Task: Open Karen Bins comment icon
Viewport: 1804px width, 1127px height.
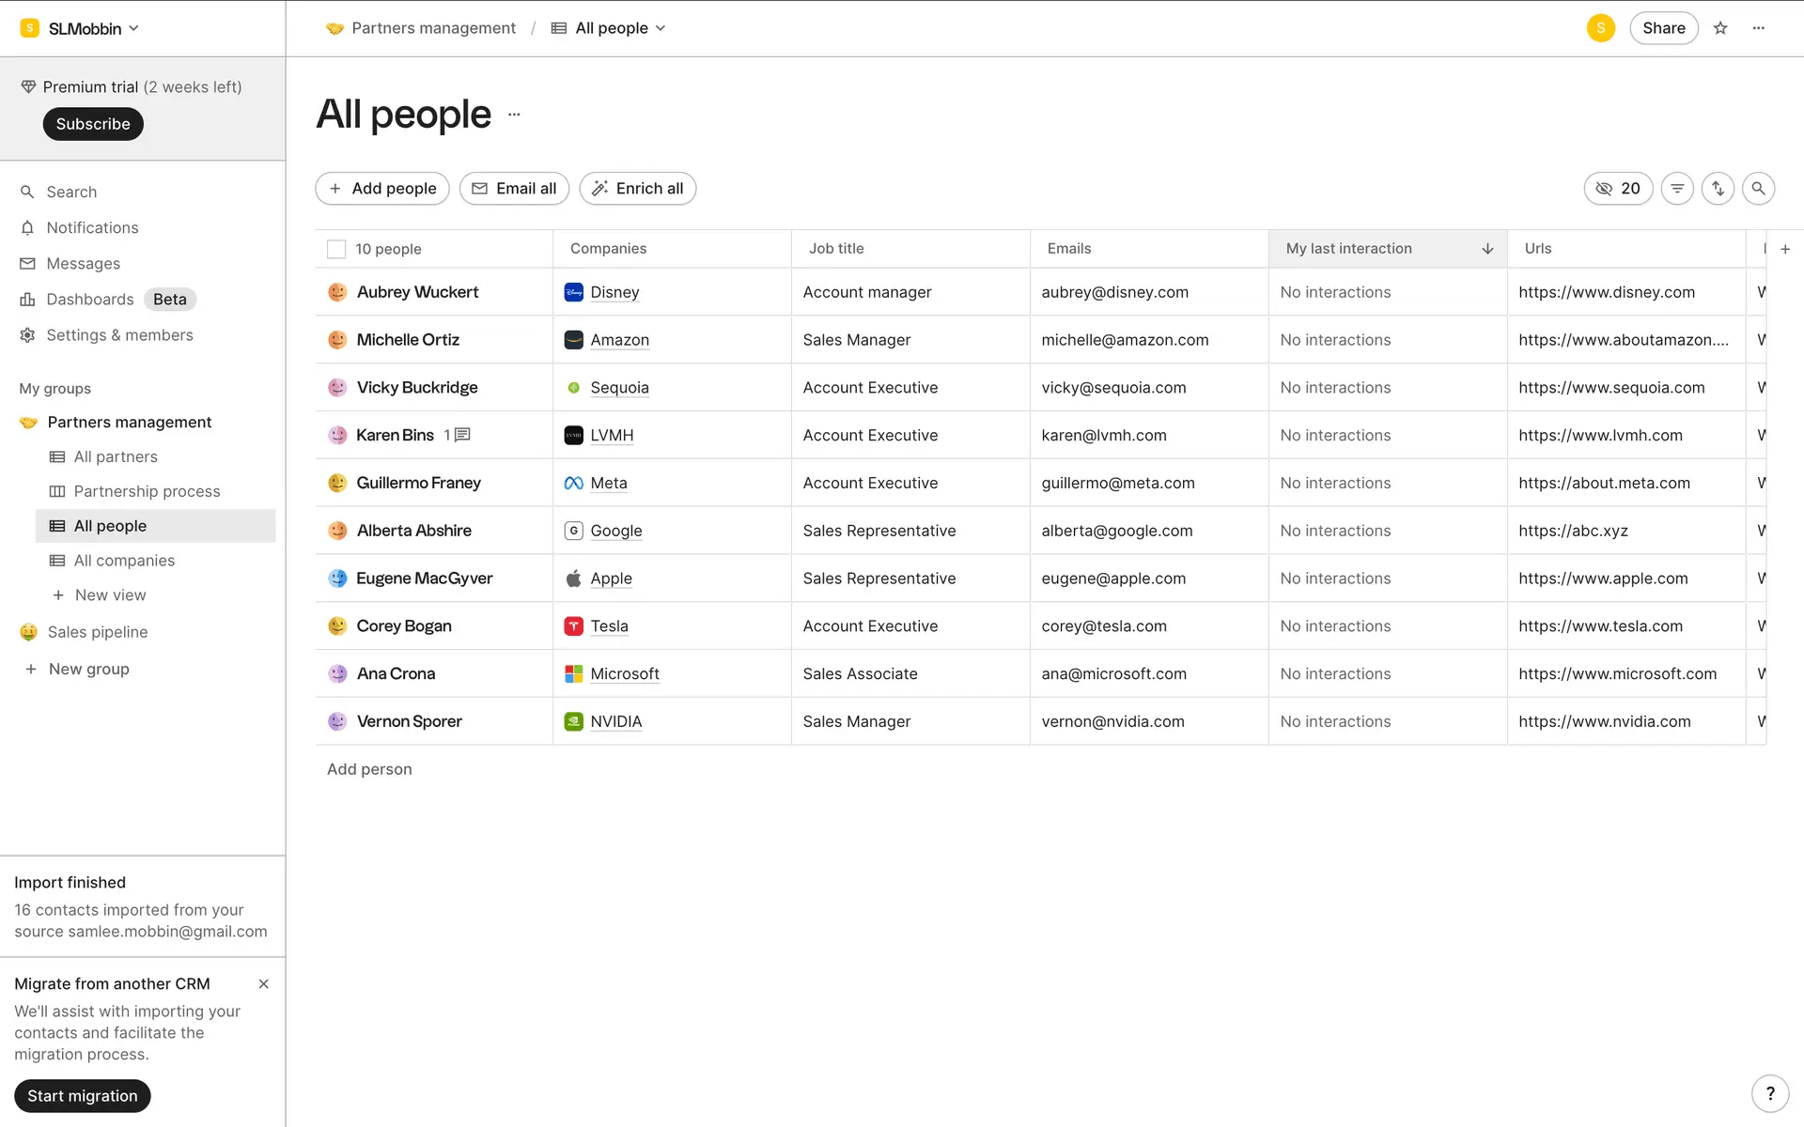Action: click(462, 435)
